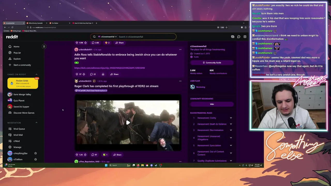Open Reddit chat icon in header
This screenshot has width=331, height=186.
(239, 37)
